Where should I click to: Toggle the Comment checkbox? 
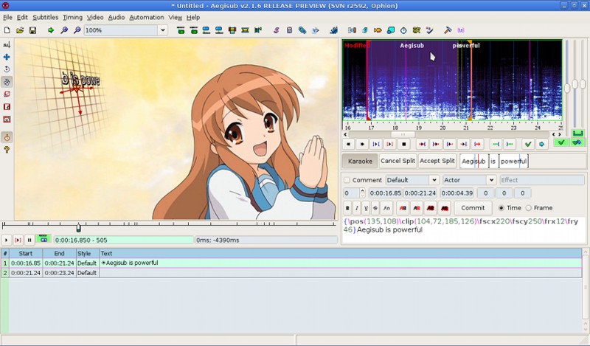tap(347, 180)
